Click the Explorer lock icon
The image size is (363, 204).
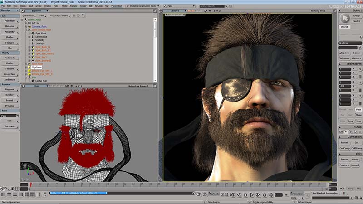74,15
